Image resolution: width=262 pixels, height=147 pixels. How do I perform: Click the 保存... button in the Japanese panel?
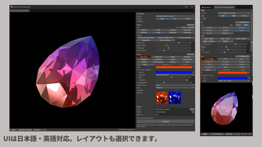tap(209, 70)
